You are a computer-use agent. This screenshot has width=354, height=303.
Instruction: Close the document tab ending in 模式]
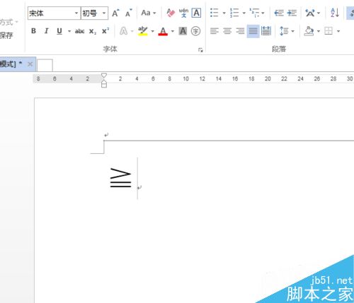click(30, 64)
